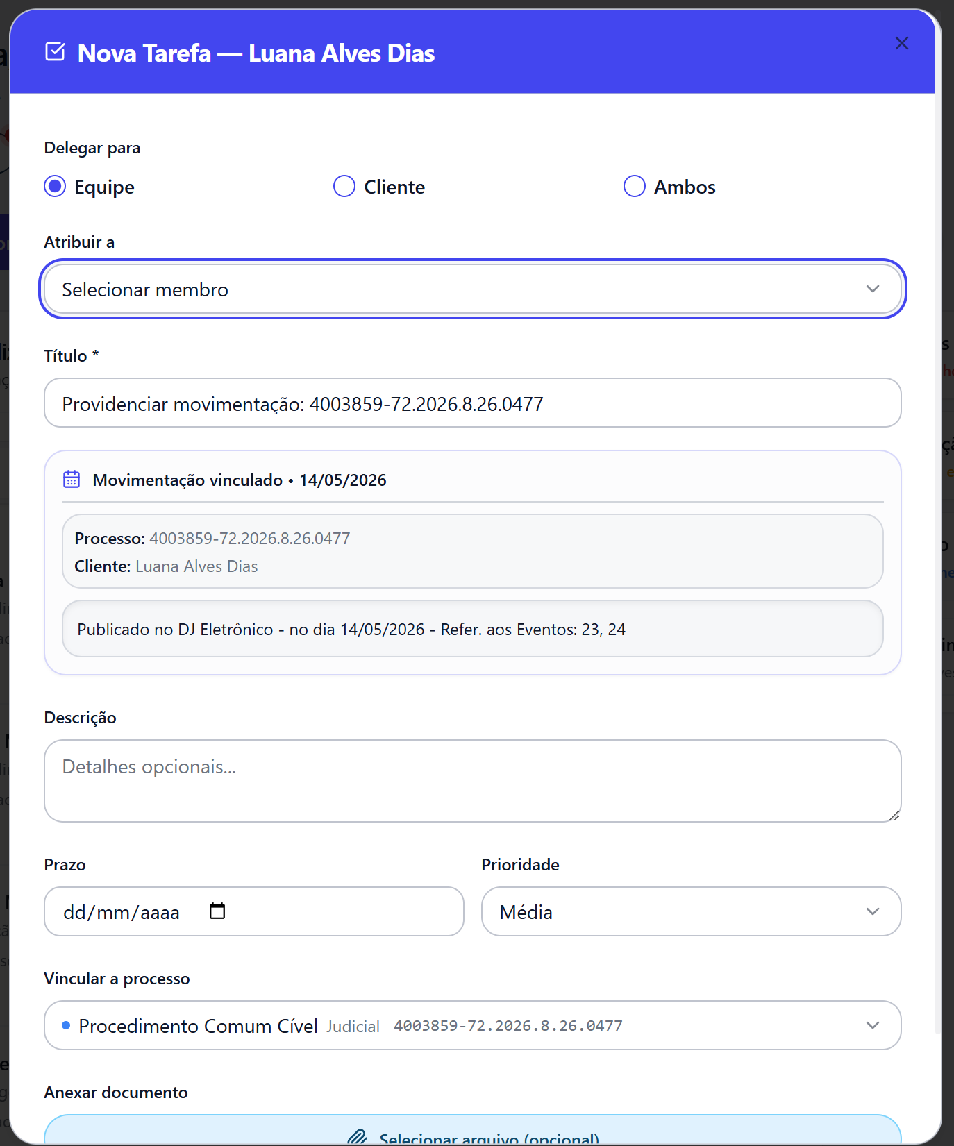Image resolution: width=954 pixels, height=1146 pixels.
Task: Click the Descrição text area
Action: click(x=473, y=781)
